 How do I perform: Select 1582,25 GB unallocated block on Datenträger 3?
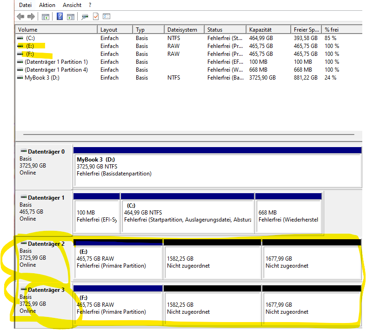coord(213,305)
